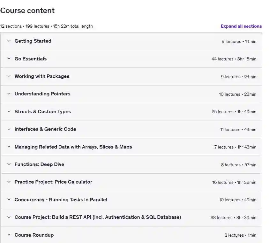Click the 2 lectures • 1min label
The width and height of the screenshot is (269, 243).
coord(240,235)
